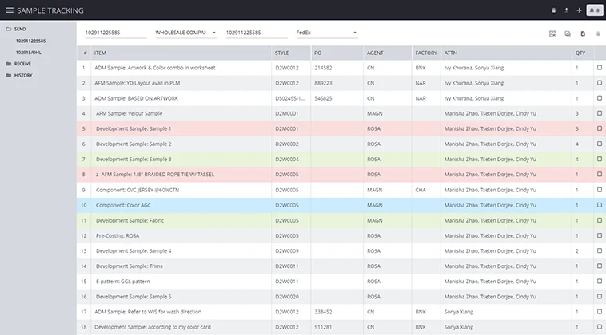This screenshot has height=335, width=606.
Task: Expand the RECEIVE section in sidebar
Action: click(22, 64)
